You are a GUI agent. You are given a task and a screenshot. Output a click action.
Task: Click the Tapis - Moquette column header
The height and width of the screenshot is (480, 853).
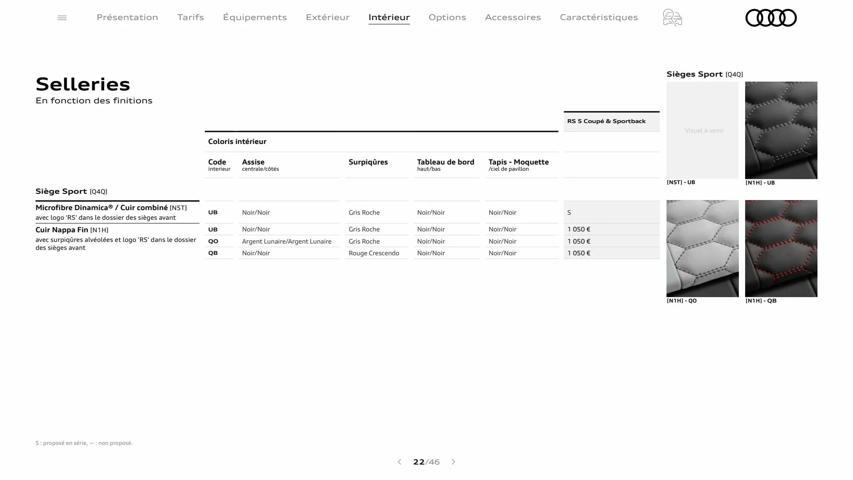tap(518, 165)
